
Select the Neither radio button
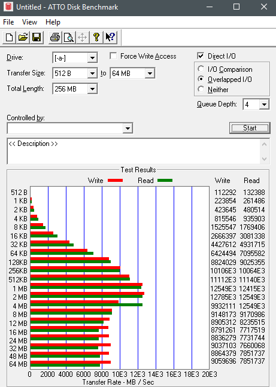[201, 89]
